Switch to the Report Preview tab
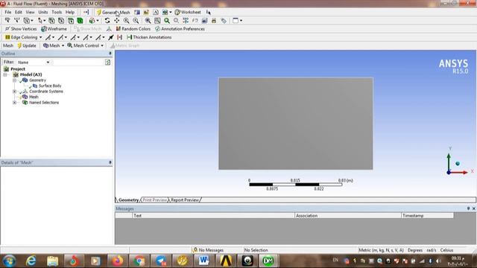 [x=185, y=200]
